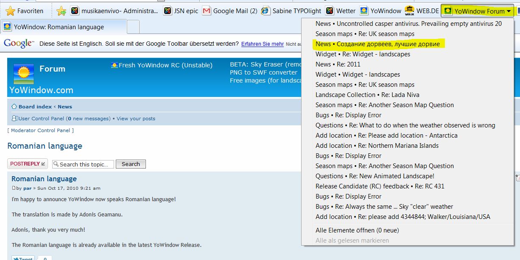Open the PNG to SWF converter link

[x=263, y=72]
